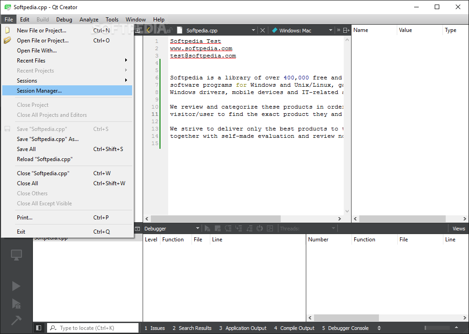This screenshot has width=469, height=334.
Task: Select Reload "Softpedia.cpp" entry
Action: [67, 159]
